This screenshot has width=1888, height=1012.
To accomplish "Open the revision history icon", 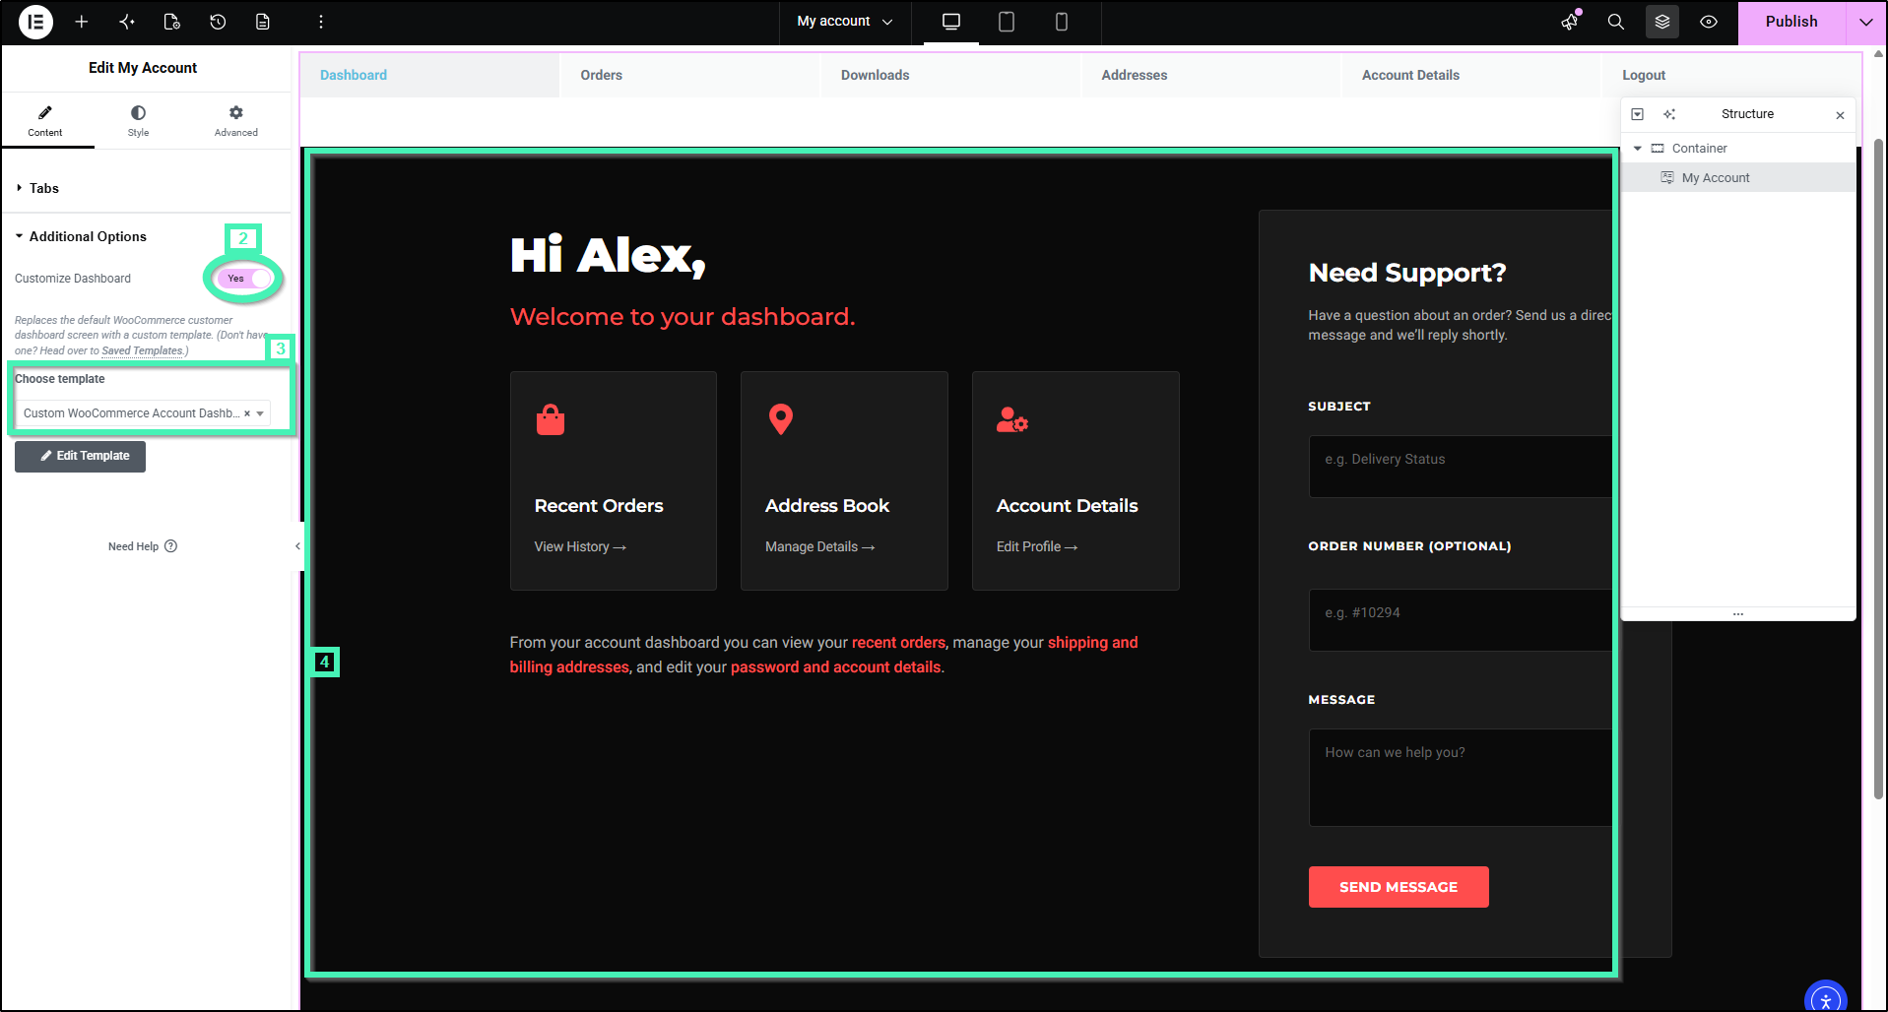I will (x=218, y=22).
